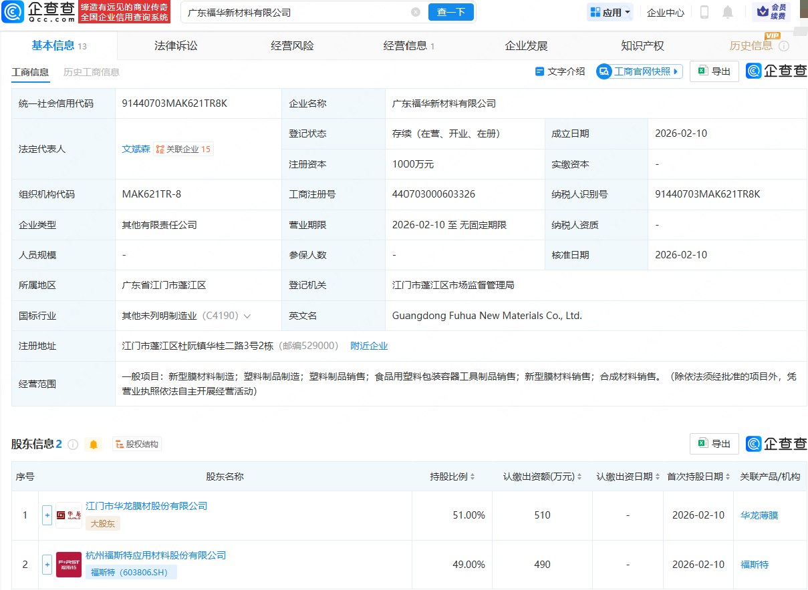Screen dimensions: 808x590
Task: Open the notification bell in top bar
Action: pyautogui.click(x=728, y=11)
